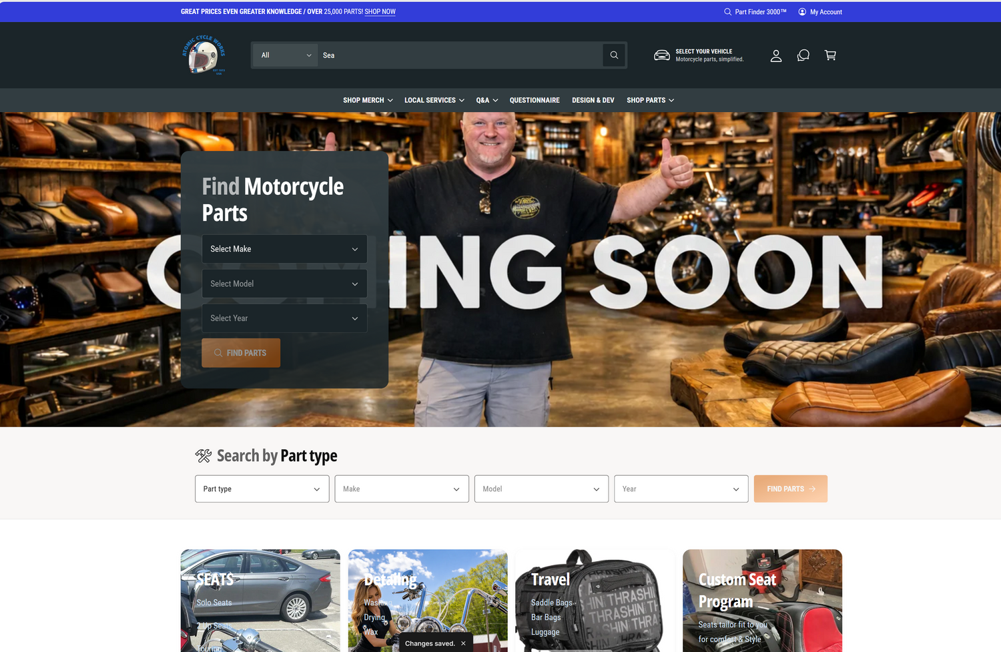
Task: Open the Travel category thumbnail
Action: [594, 601]
